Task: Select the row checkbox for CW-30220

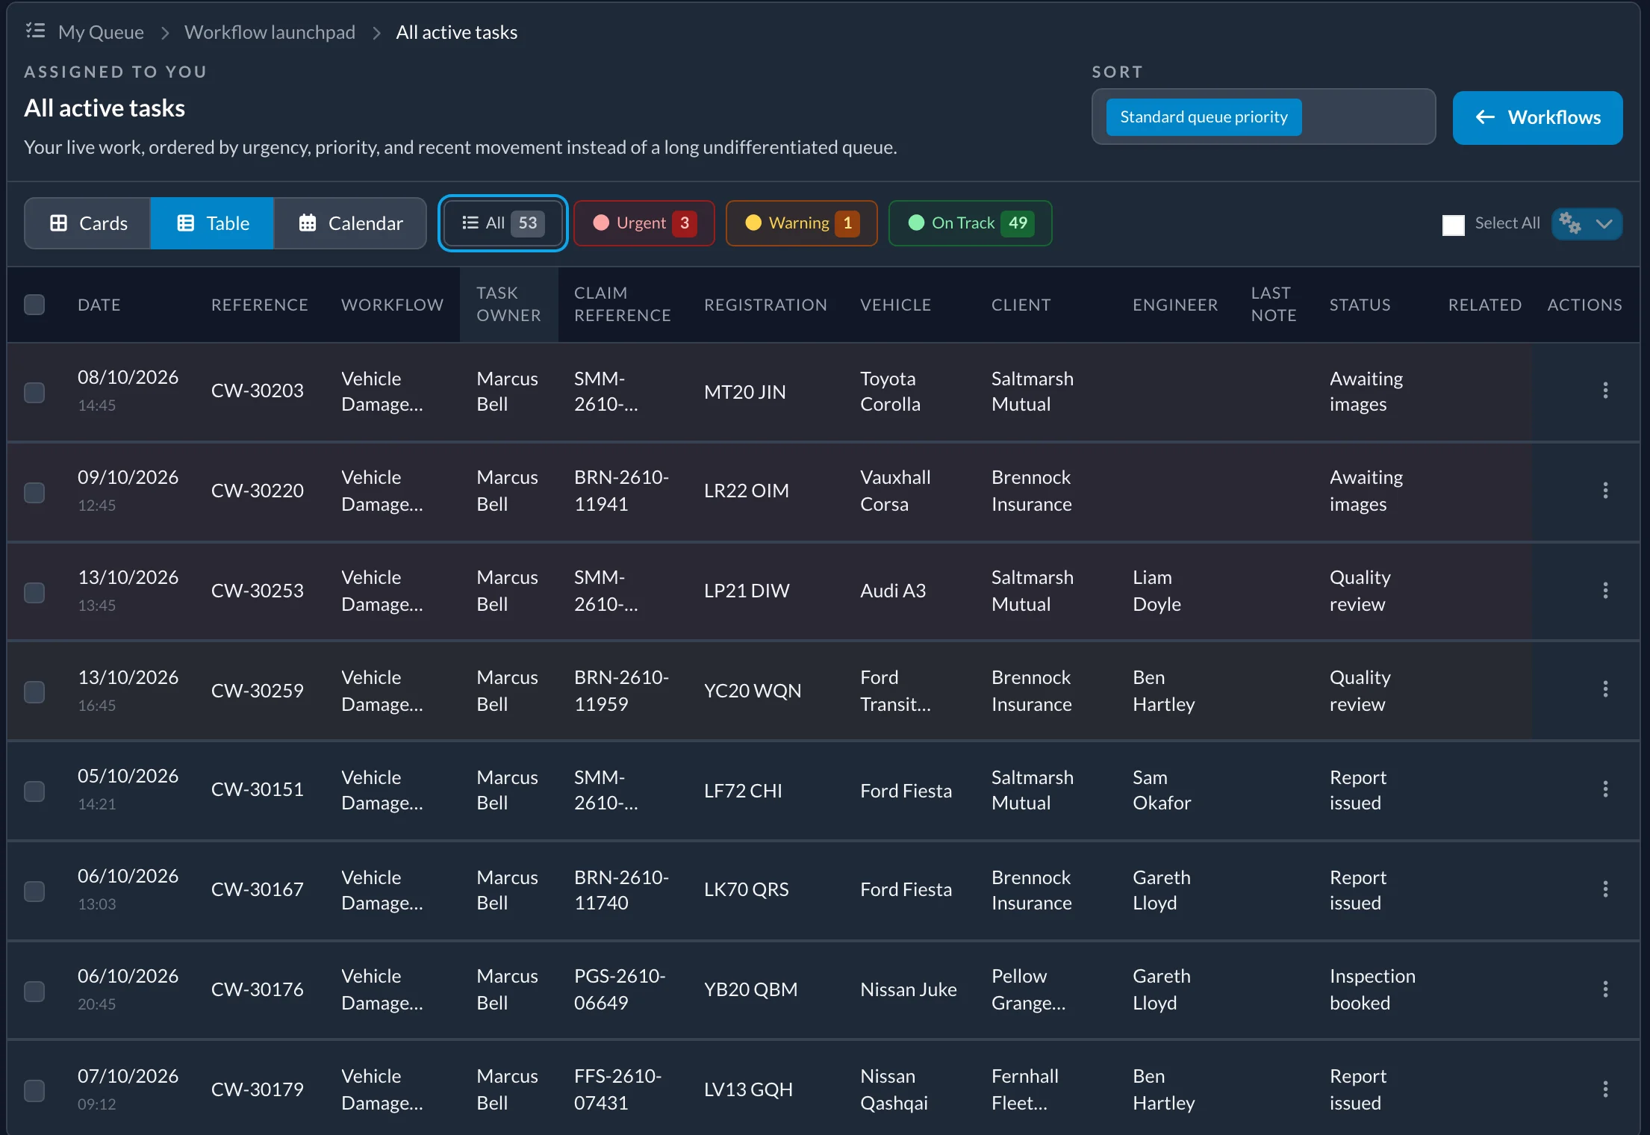Action: click(x=34, y=492)
